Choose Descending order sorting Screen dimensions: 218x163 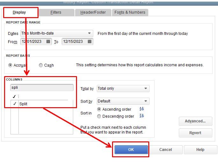pyautogui.click(x=99, y=116)
